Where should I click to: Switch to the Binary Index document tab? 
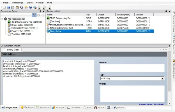coord(13,50)
